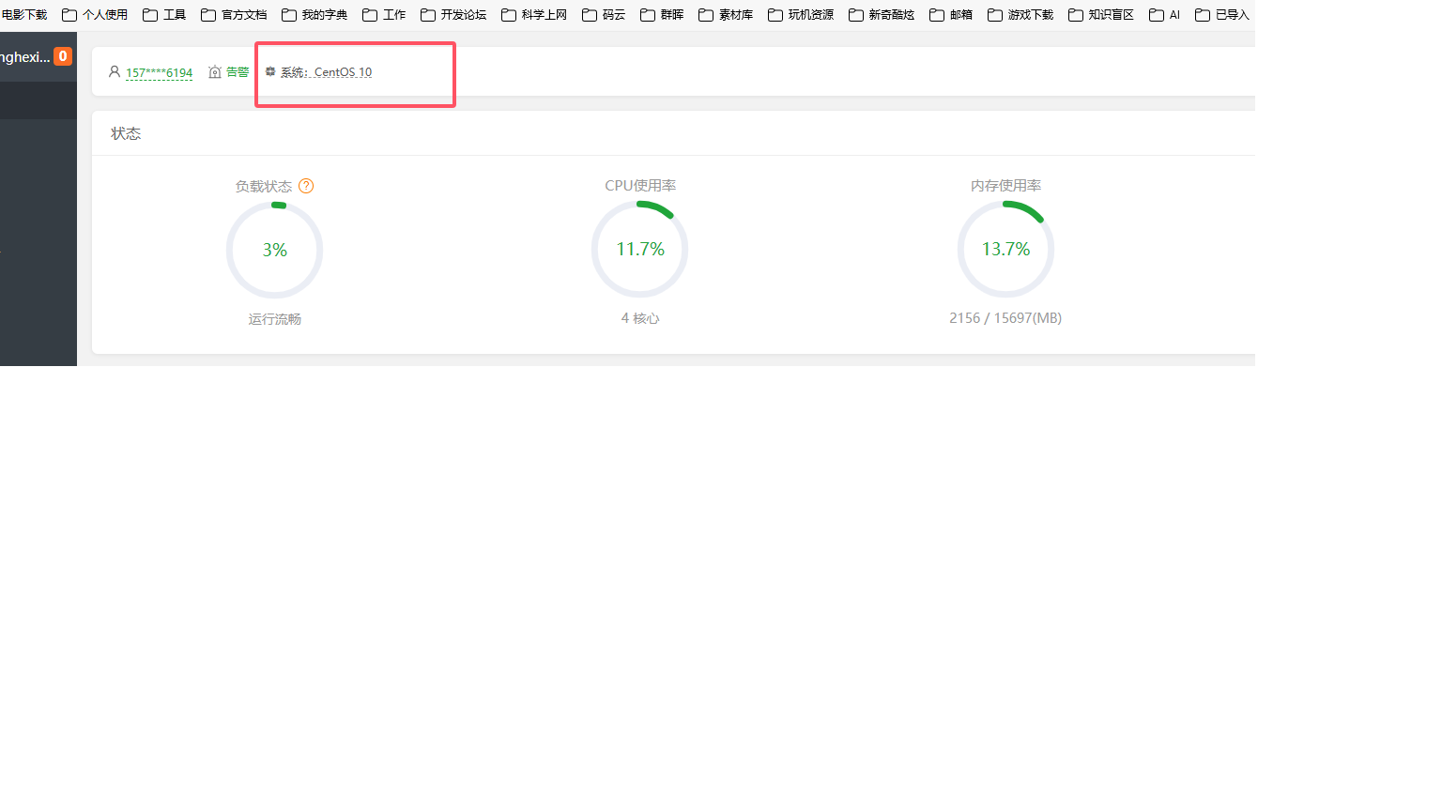
Task: Open the 开发论坛 bookmark folder
Action: 453,15
